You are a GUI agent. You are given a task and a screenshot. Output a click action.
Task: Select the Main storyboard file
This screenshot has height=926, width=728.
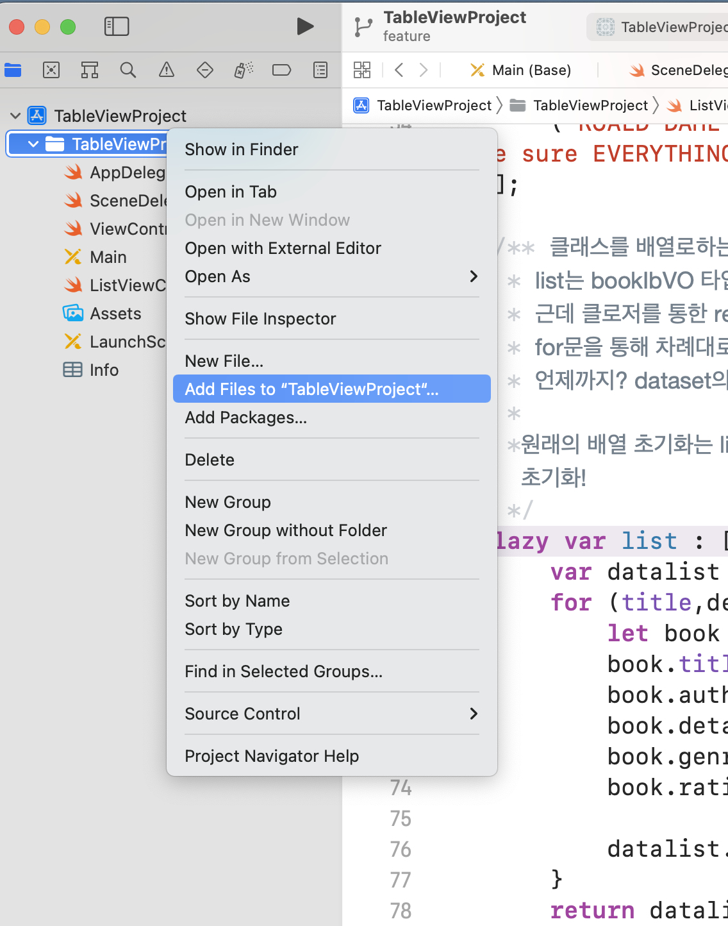point(95,257)
